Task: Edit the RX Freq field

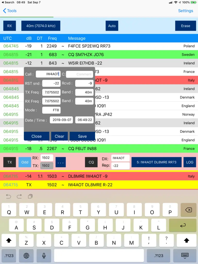Action: click(51, 101)
